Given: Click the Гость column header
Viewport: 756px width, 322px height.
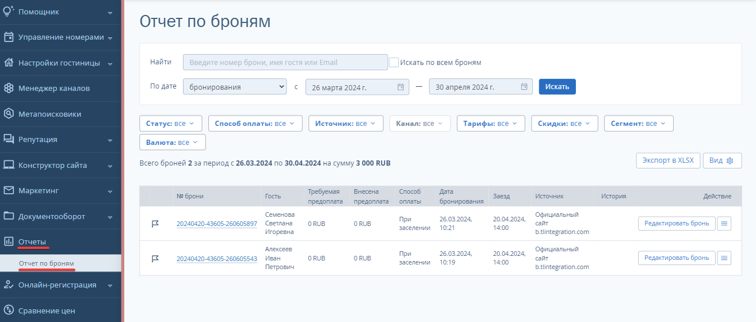Looking at the screenshot, I should click(273, 196).
